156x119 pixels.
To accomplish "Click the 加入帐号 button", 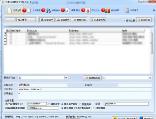I will tap(20, 20).
